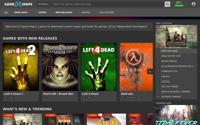Click the PC tag under Left 4 Dead 2
Viewport: 200px width, 125px height.
coord(6,97)
